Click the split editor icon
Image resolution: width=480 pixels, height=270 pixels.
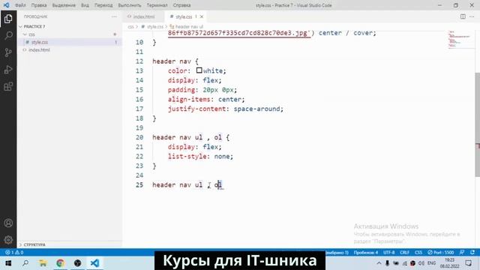[x=463, y=16]
